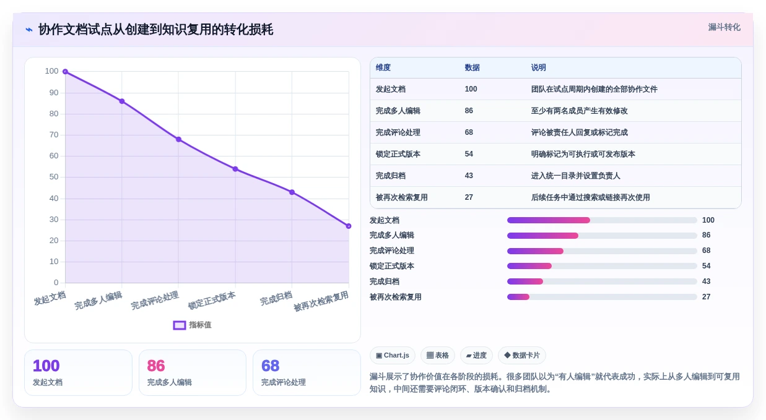Click table value 27 in 数据 column

[469, 197]
